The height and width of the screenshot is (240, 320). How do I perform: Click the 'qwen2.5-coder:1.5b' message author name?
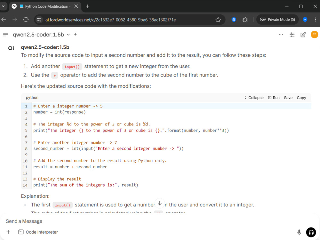[x=45, y=47]
